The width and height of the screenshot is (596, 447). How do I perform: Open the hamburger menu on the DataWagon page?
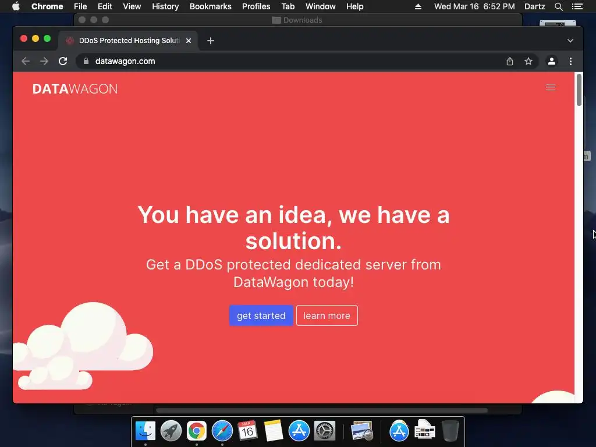551,87
